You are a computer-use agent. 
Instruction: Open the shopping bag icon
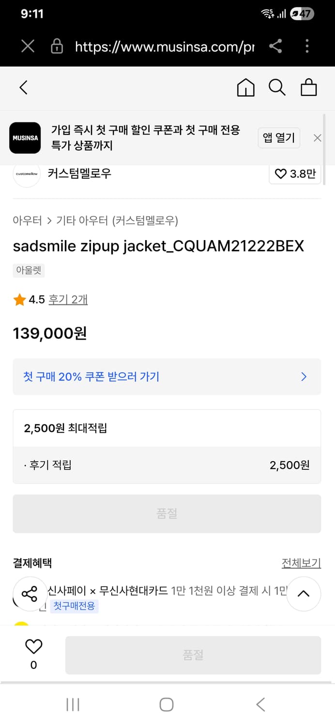pyautogui.click(x=308, y=88)
